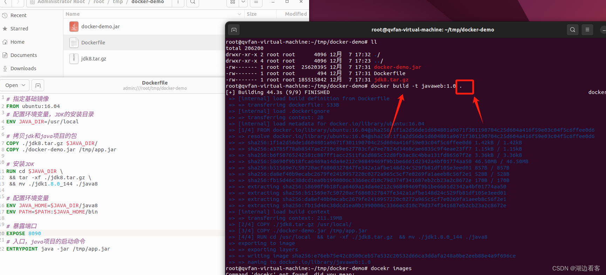Select the docker-demo.jar Java icon
Viewport: 606px width, 275px height.
click(74, 27)
